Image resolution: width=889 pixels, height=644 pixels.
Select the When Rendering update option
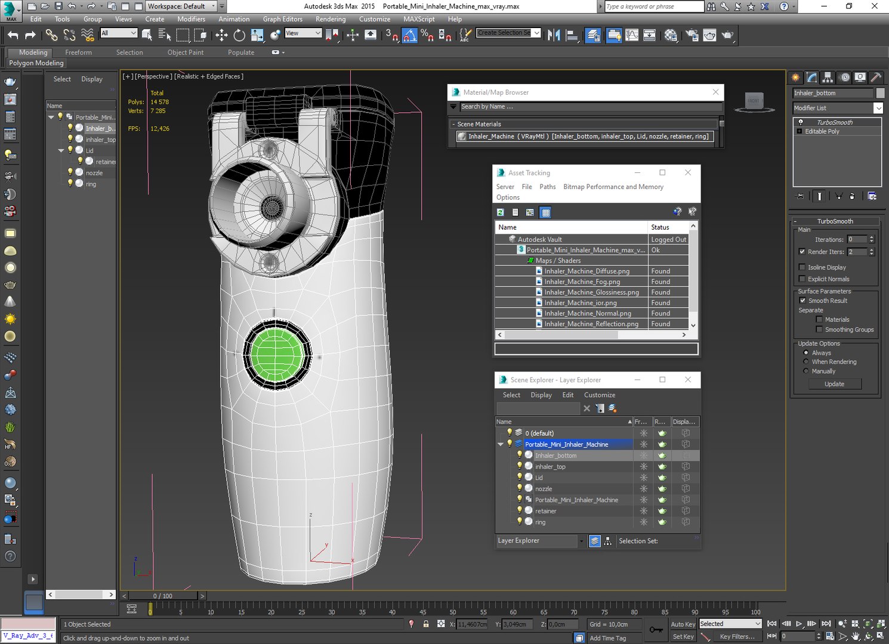coord(806,362)
